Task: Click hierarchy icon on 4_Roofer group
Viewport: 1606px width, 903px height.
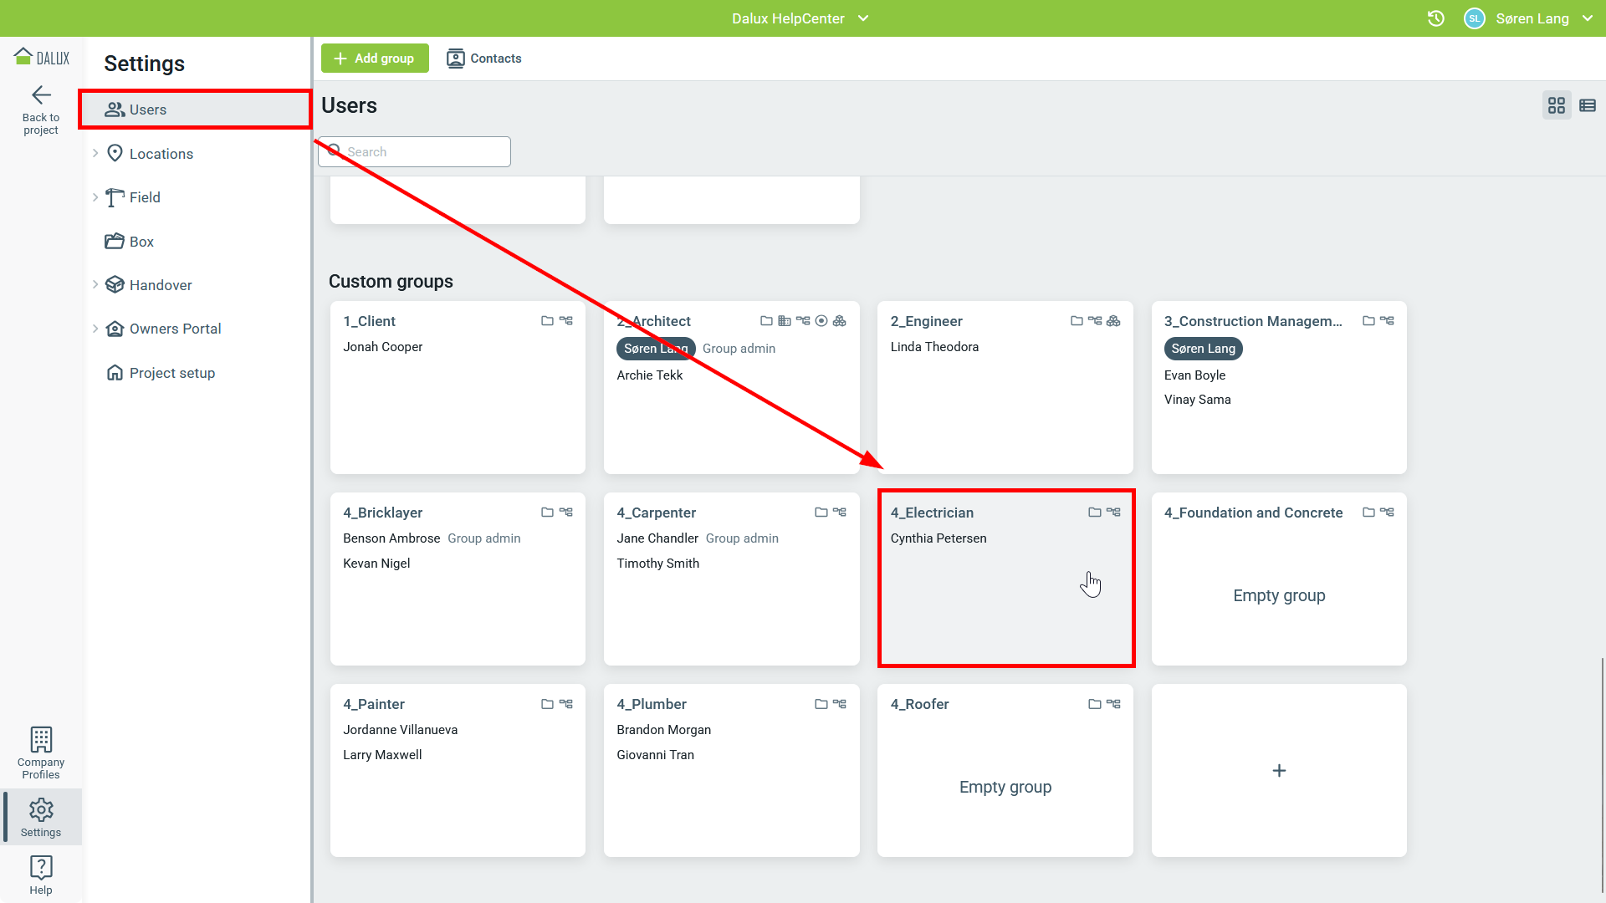Action: [1113, 704]
